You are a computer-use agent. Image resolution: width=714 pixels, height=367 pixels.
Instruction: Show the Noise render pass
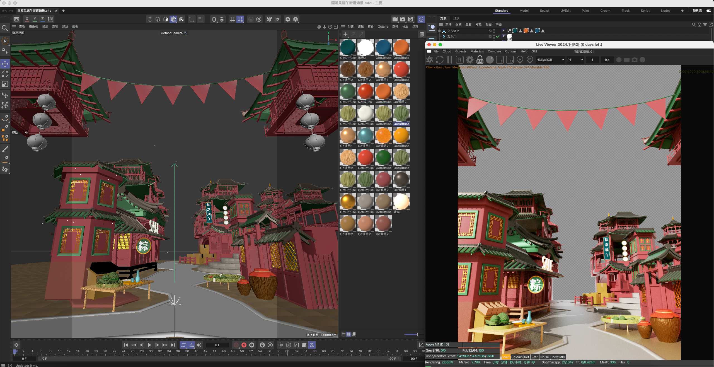(x=544, y=357)
